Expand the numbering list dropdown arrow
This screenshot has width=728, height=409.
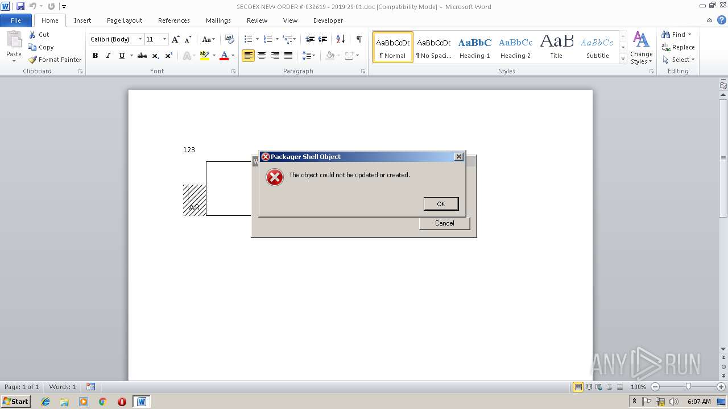(x=277, y=39)
